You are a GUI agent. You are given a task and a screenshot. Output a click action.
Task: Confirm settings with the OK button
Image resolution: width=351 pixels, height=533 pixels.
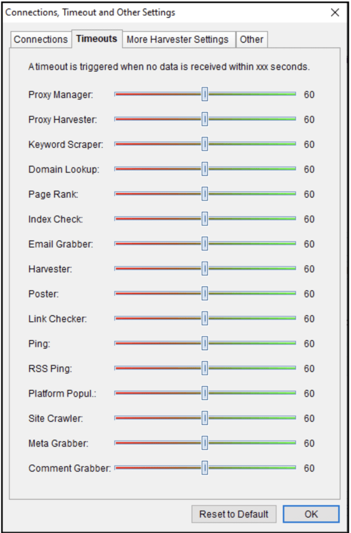pyautogui.click(x=311, y=514)
